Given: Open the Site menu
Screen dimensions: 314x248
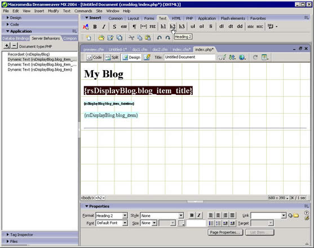Looking at the screenshot, I should 99,11.
